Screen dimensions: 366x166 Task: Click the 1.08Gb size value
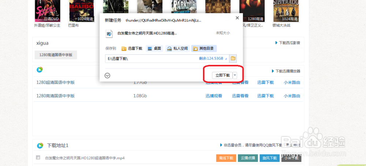(x=140, y=96)
